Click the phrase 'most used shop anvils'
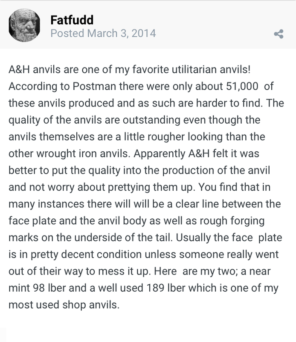The image size is (296, 342). 64,305
